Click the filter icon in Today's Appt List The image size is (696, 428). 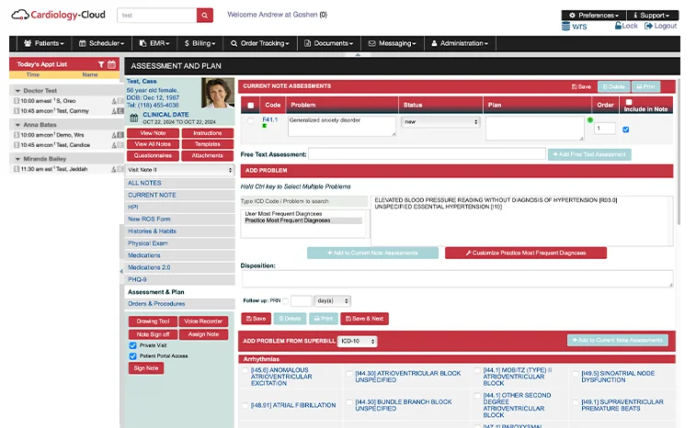[101, 64]
